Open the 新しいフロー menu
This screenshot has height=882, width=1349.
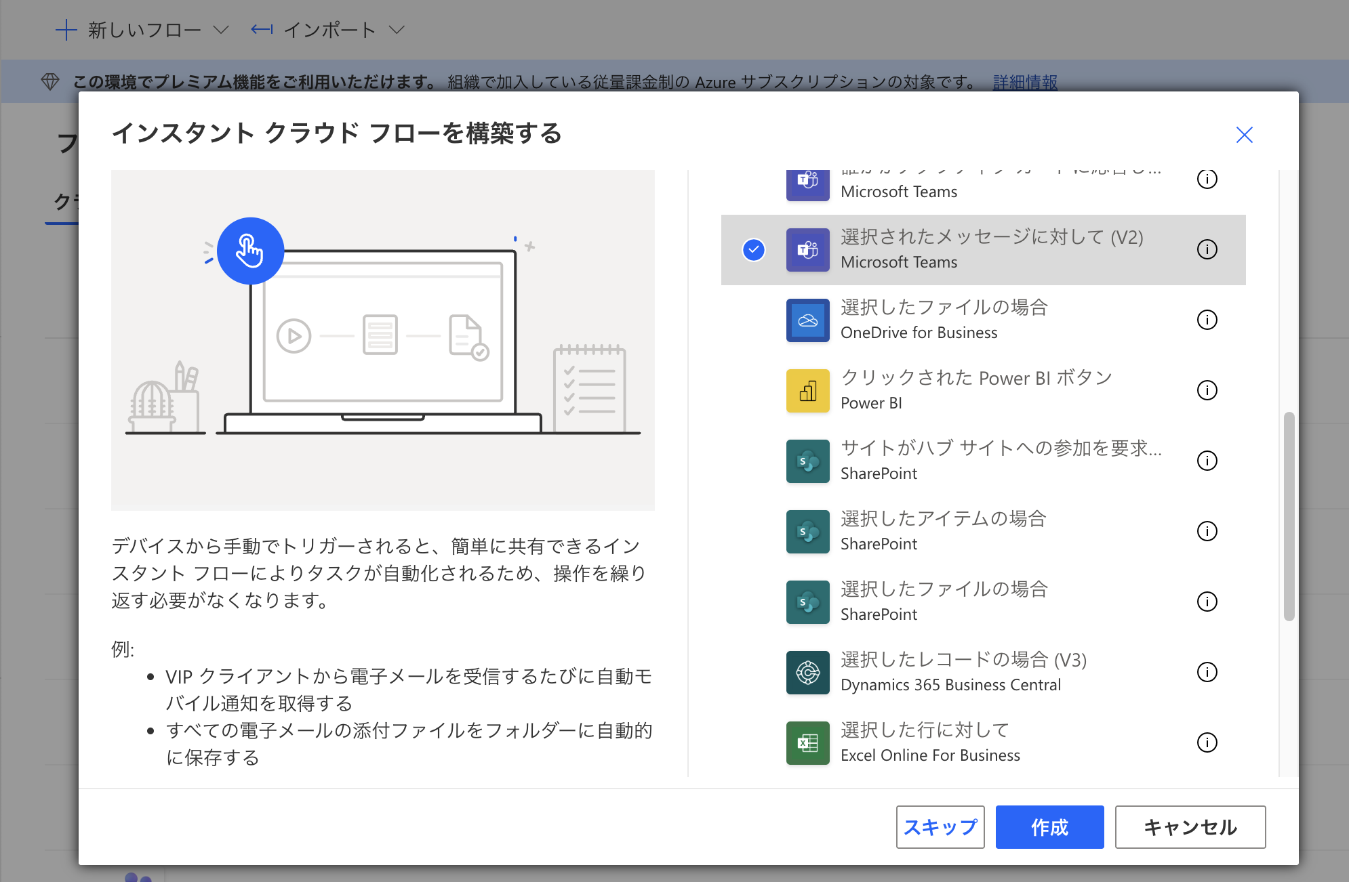click(x=142, y=30)
